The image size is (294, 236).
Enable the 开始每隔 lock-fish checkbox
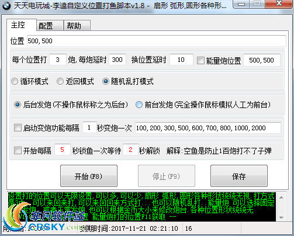[18, 151]
